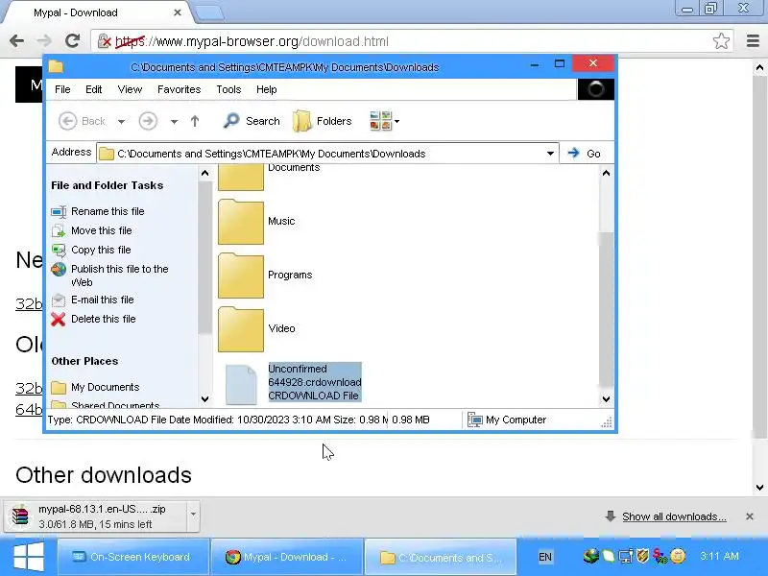
Task: Open Back history dropdown arrow
Action: 121,122
